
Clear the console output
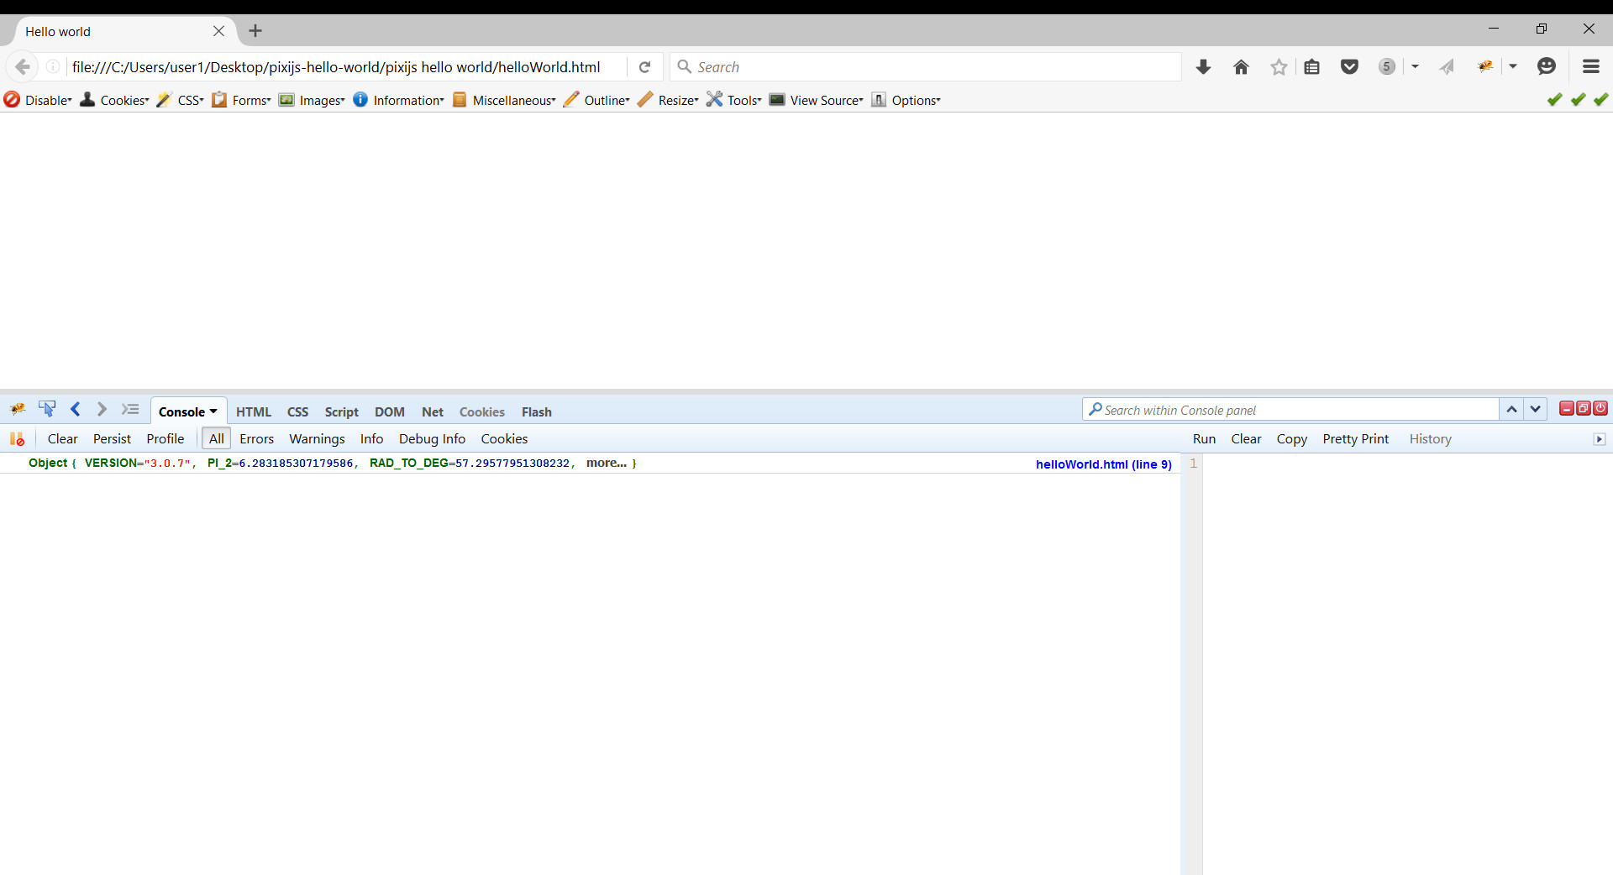click(x=62, y=438)
